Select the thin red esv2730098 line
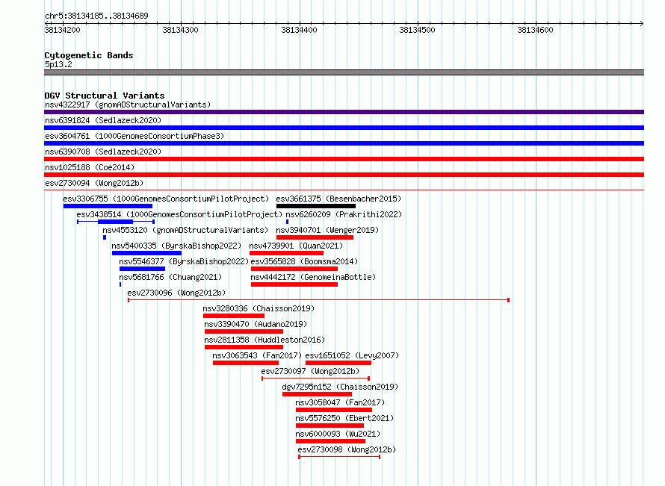This screenshot has height=486, width=665. [339, 457]
